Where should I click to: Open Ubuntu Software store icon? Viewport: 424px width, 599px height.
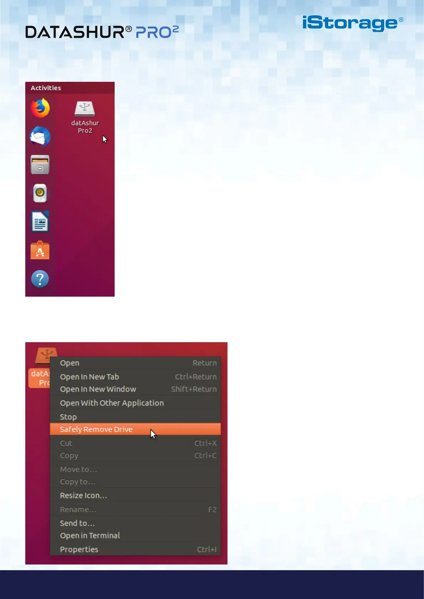click(40, 250)
